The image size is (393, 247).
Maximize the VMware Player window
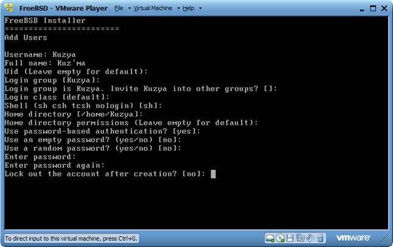[369, 8]
